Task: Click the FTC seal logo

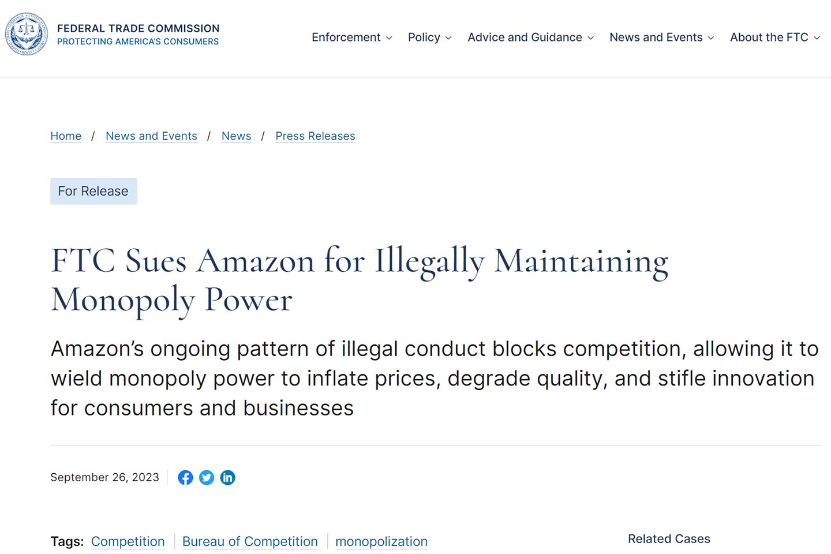Action: [x=26, y=34]
